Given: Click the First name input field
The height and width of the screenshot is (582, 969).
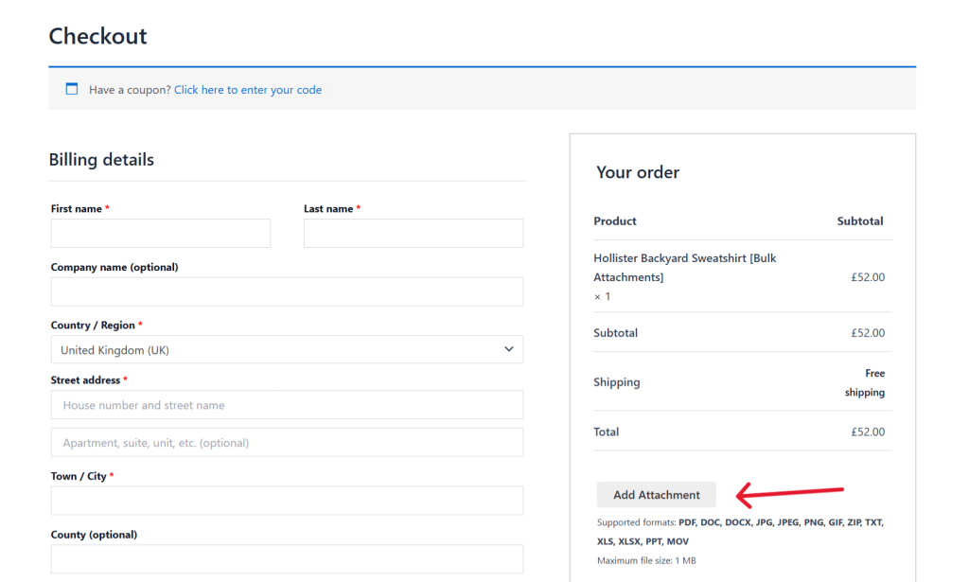Looking at the screenshot, I should click(160, 233).
